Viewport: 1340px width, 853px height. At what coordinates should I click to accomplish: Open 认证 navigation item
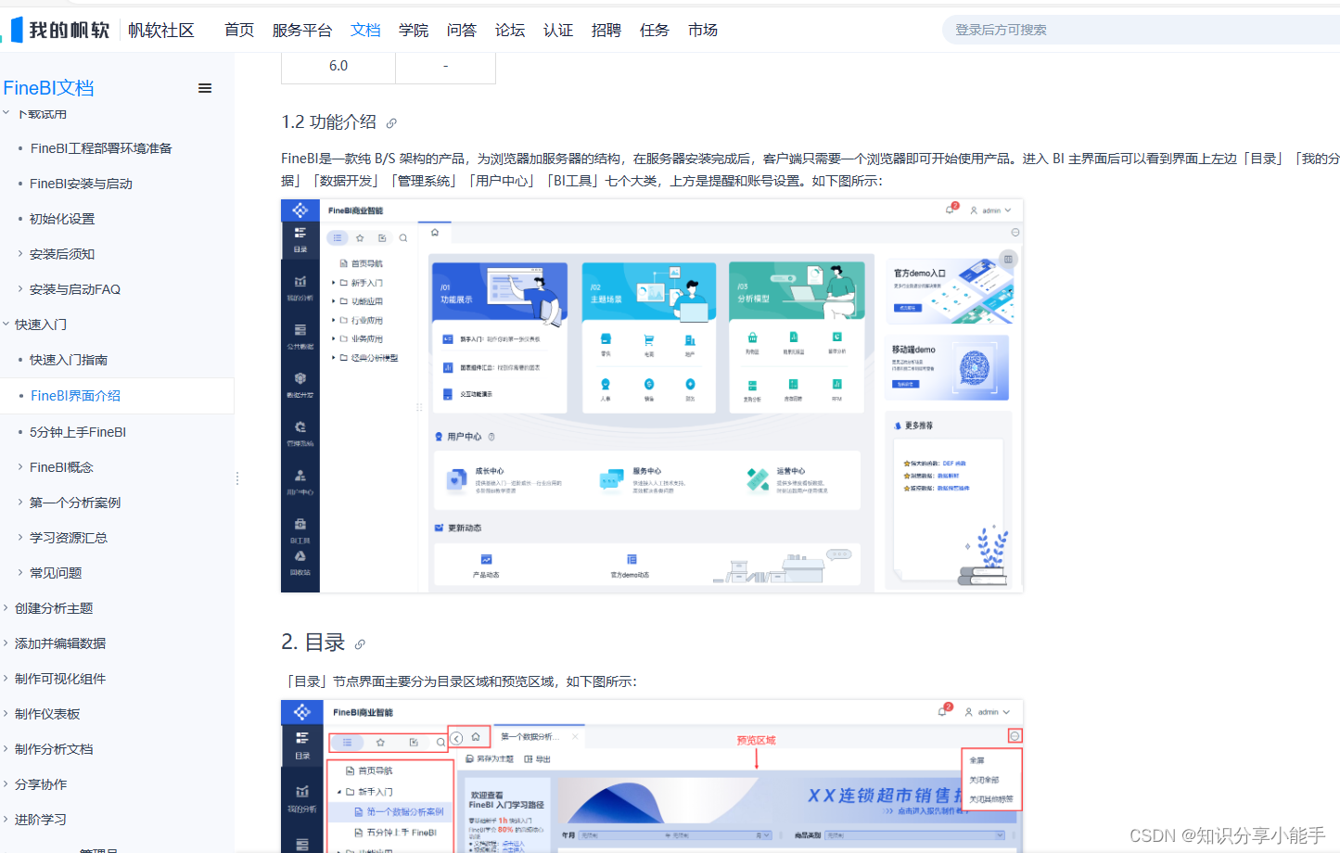(558, 30)
